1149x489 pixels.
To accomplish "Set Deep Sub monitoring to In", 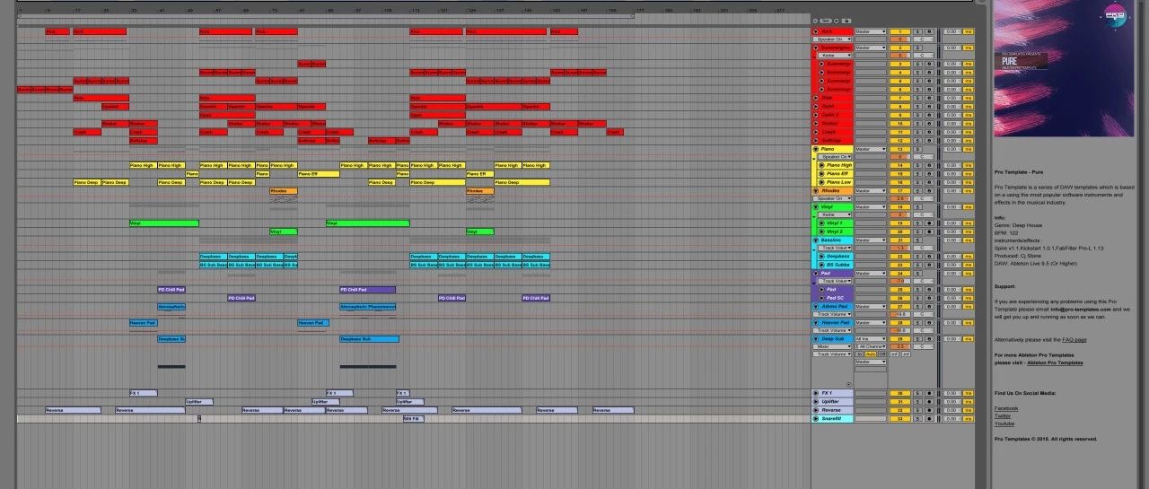I will (860, 354).
